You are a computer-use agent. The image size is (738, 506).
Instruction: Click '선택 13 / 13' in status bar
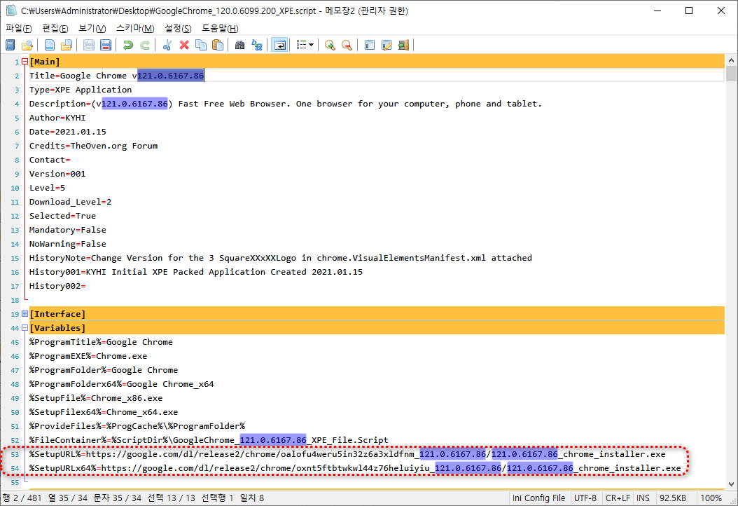pyautogui.click(x=171, y=498)
